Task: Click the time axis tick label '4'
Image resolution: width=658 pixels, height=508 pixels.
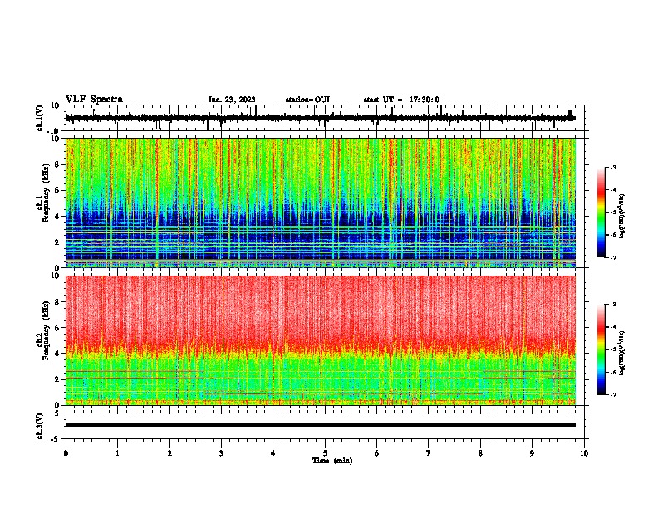Action: (x=273, y=453)
